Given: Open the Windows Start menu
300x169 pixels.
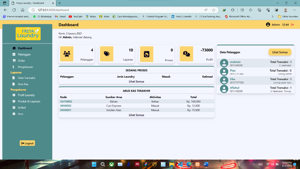Looking at the screenshot, I should click(x=94, y=164).
